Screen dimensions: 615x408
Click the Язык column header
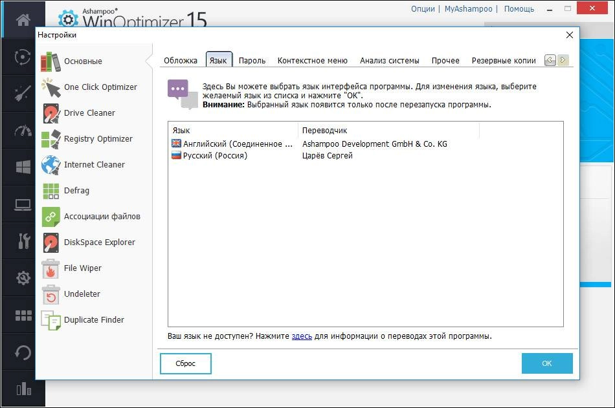(233, 130)
